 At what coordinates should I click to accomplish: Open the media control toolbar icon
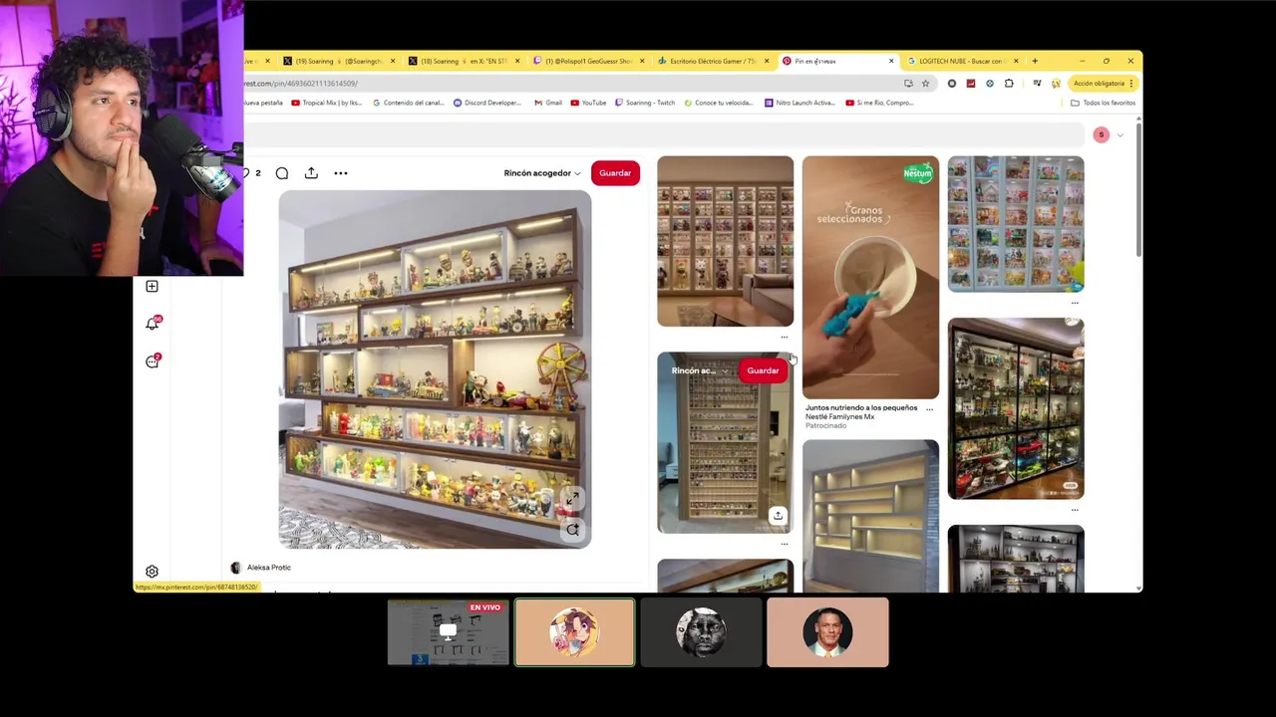click(1037, 84)
